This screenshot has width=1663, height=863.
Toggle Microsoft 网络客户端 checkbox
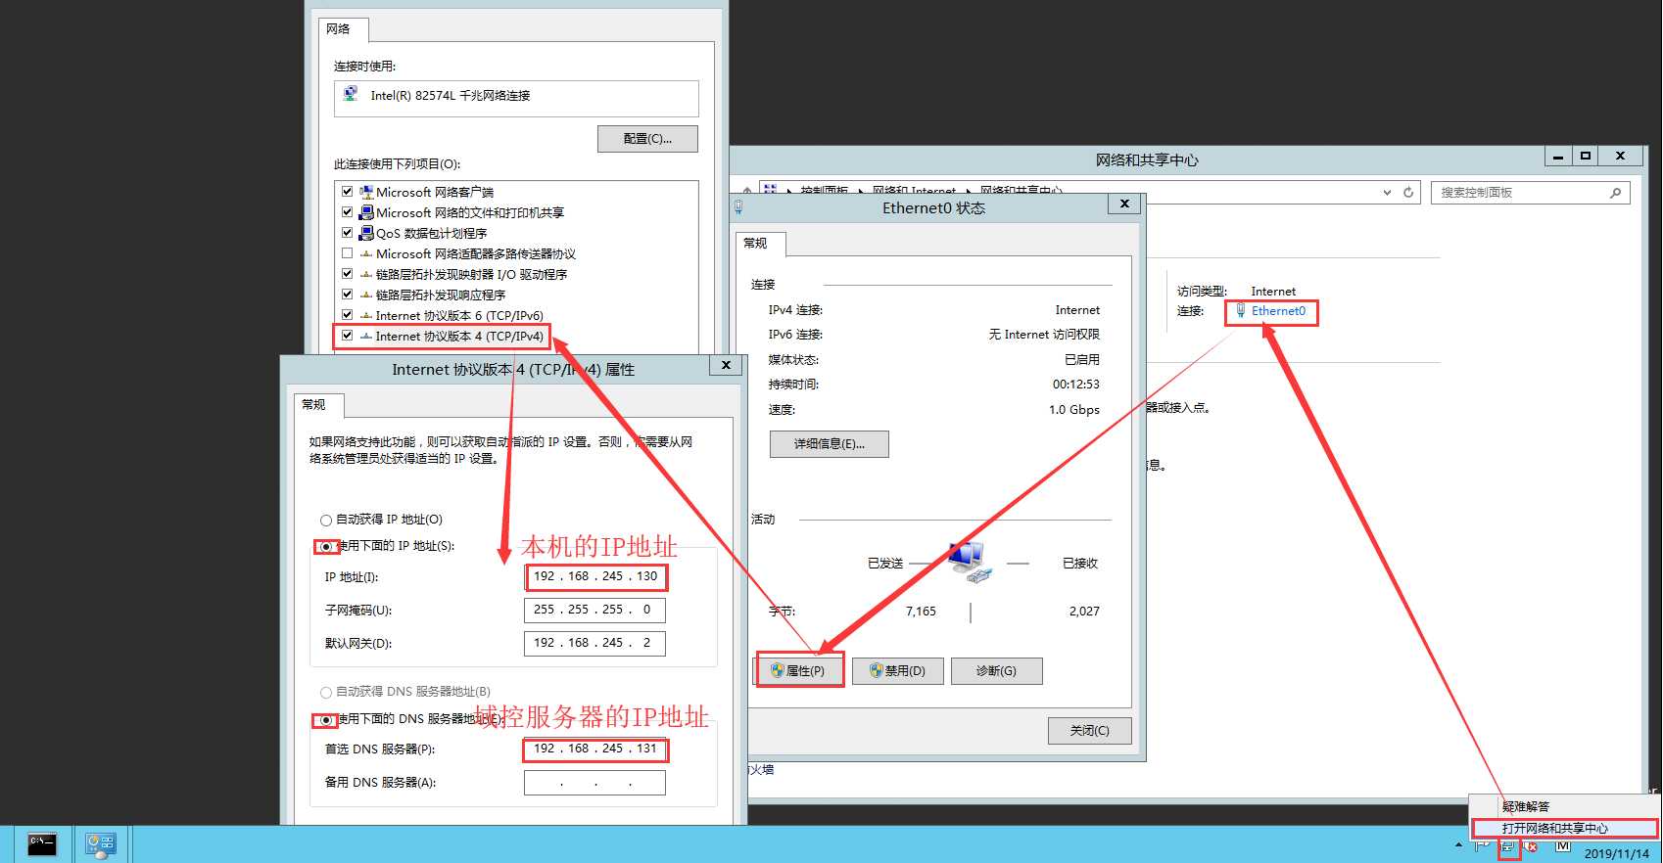click(347, 192)
